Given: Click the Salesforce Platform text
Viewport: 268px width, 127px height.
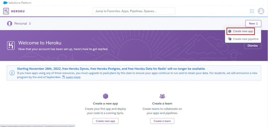Looking at the screenshot, I should [x=20, y=3].
